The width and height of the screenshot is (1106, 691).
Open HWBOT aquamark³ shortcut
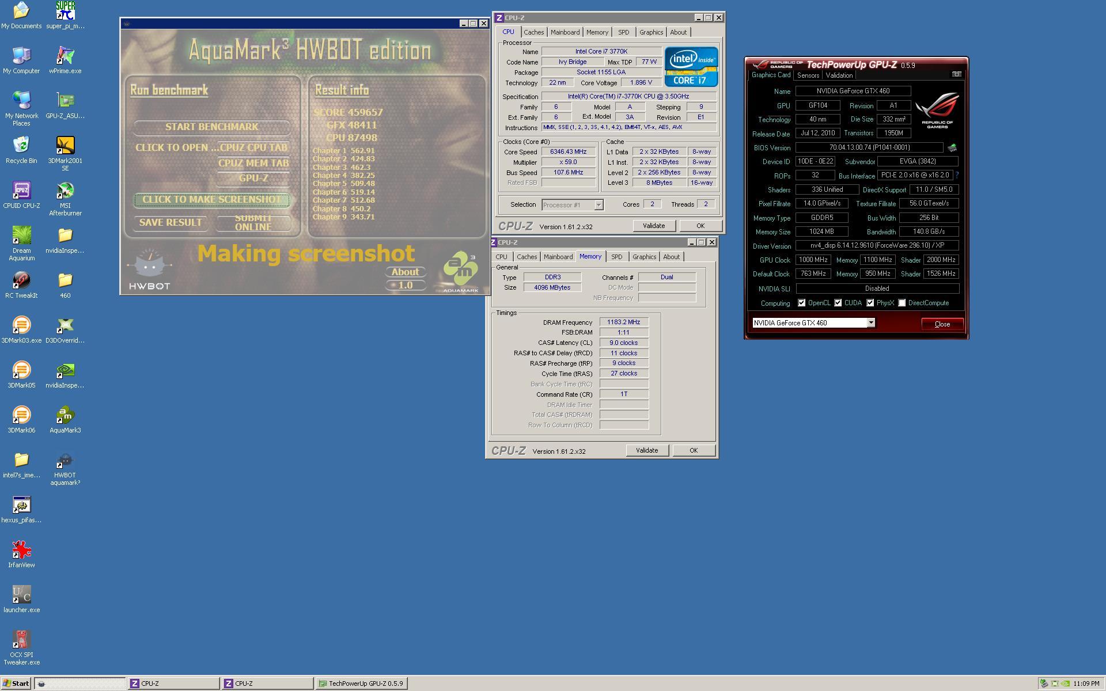65,469
